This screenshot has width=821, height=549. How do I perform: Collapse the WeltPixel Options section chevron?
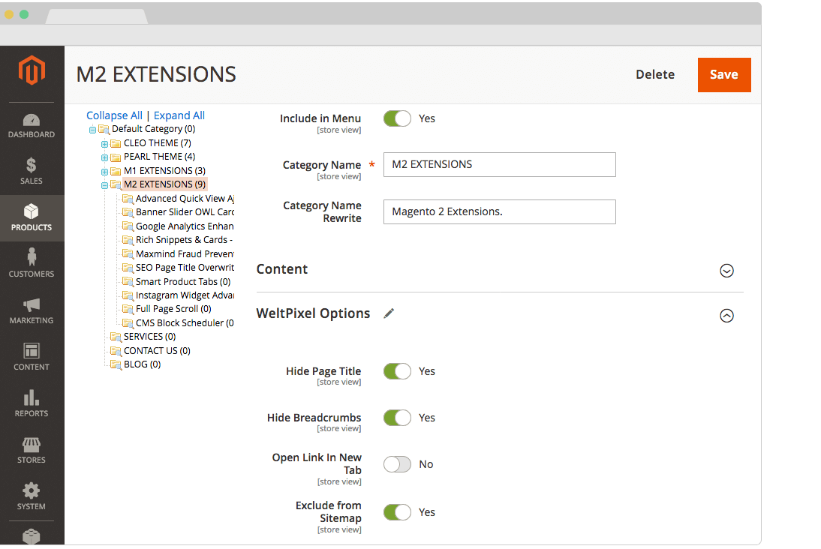(726, 316)
